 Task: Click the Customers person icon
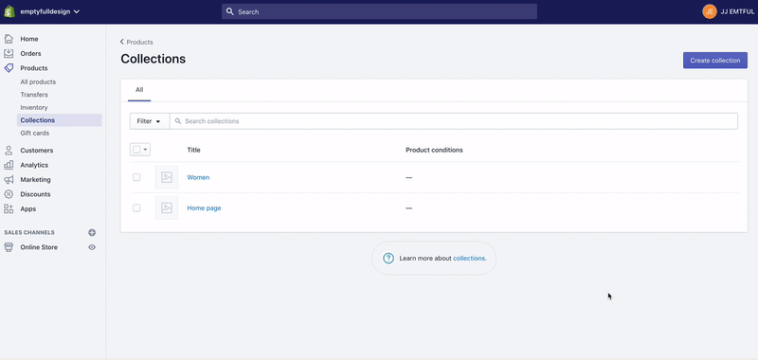pyautogui.click(x=9, y=151)
